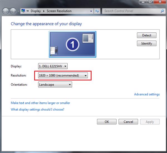Open the Advanced settings link
The image size is (167, 153).
coord(147,94)
